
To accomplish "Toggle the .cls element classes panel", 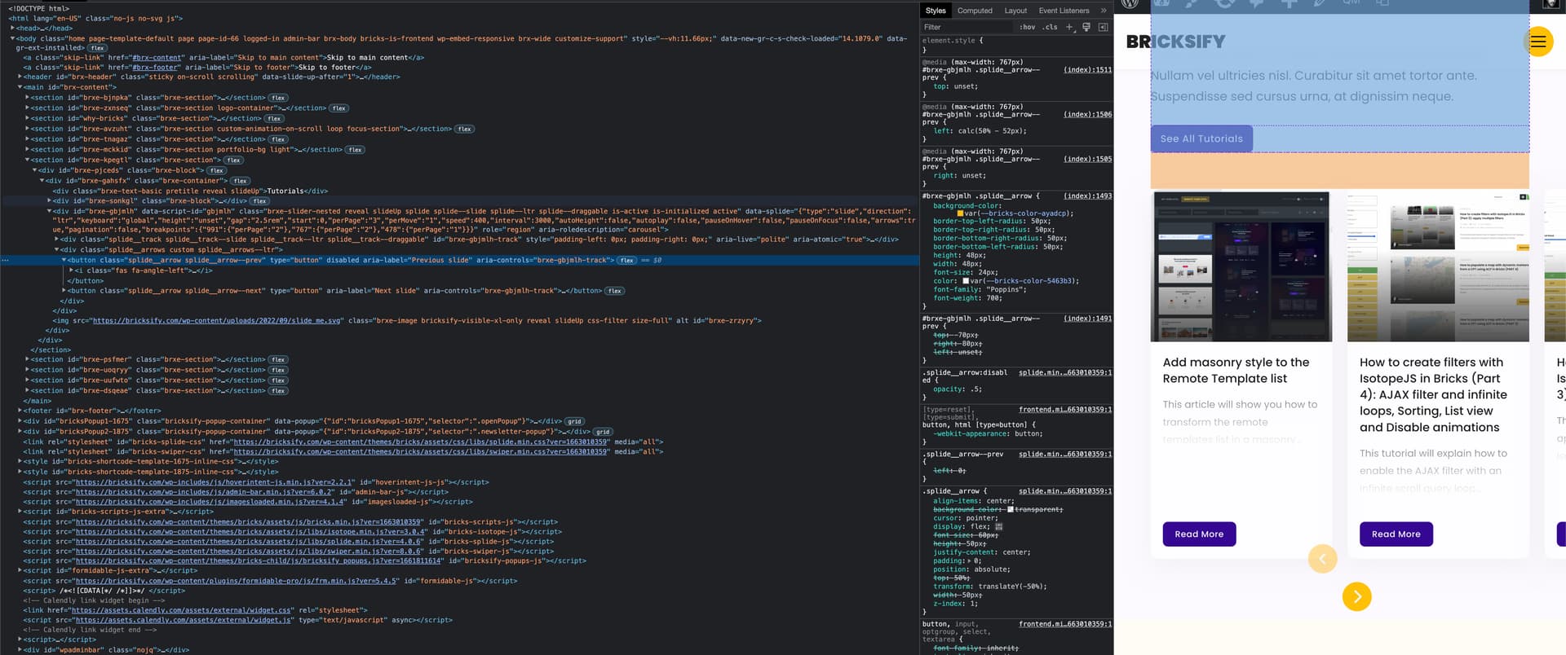I will click(1050, 27).
